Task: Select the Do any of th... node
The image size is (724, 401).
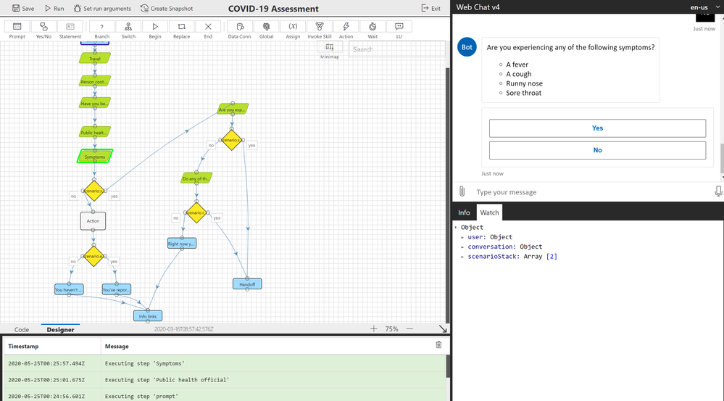Action: 196,178
